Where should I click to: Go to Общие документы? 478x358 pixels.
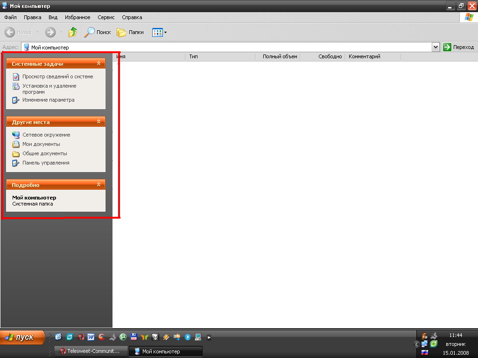[44, 154]
